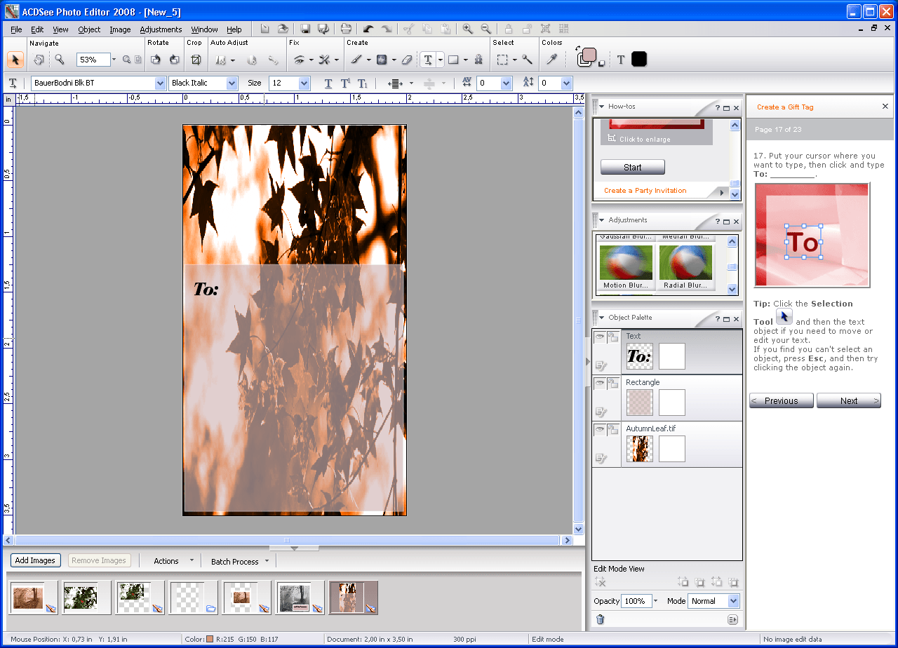This screenshot has width=898, height=648.
Task: Toggle visibility of the AutumnLeaf.tif object
Action: point(599,428)
